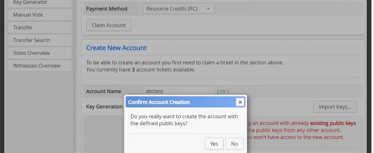Open Transfer in the sidebar
The width and height of the screenshot is (374, 153).
[x=40, y=27]
